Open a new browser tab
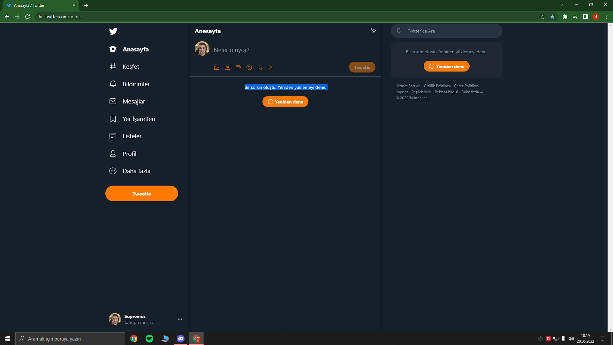 [86, 5]
